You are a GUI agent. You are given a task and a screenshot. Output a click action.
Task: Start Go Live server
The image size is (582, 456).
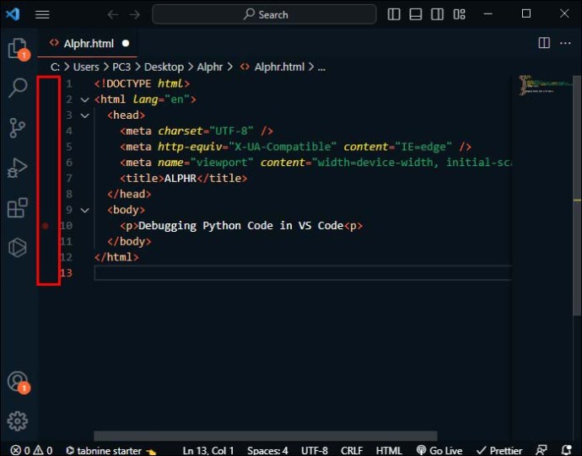(439, 450)
